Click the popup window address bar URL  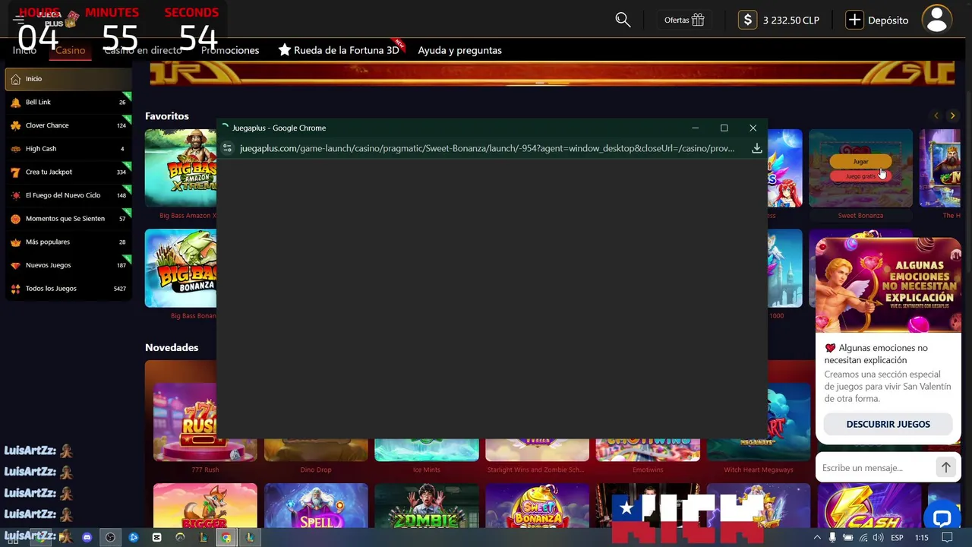487,148
